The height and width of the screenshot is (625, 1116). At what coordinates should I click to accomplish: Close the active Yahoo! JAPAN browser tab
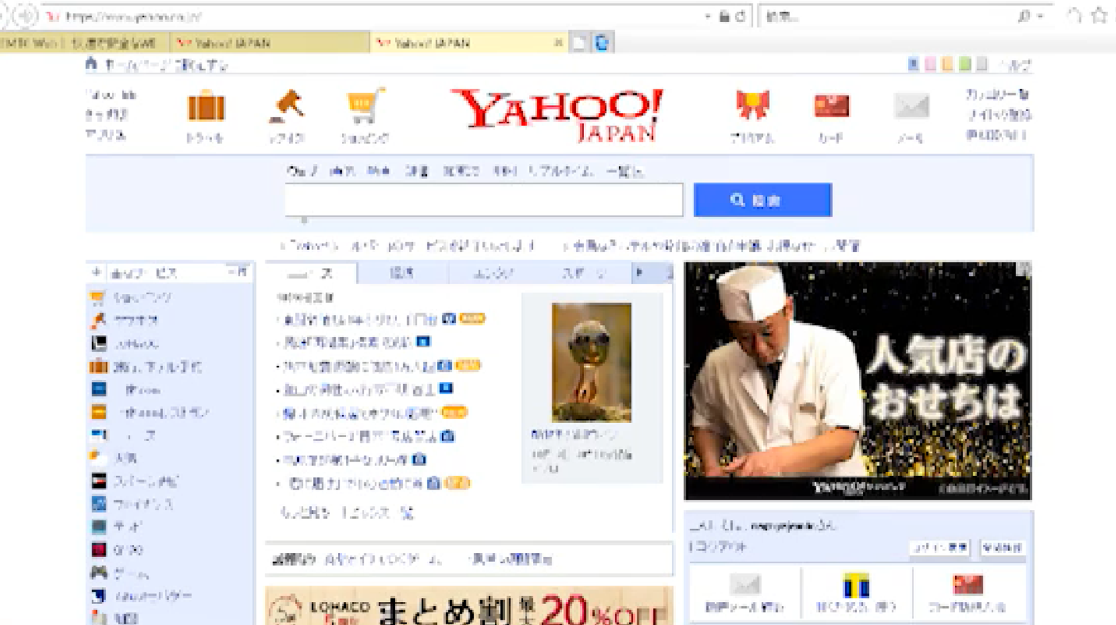click(x=558, y=43)
